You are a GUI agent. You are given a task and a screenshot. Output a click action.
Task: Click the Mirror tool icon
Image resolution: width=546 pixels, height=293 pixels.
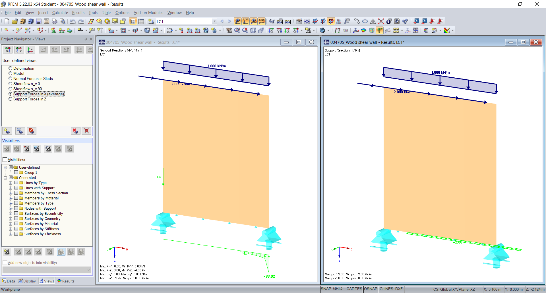tap(373, 21)
